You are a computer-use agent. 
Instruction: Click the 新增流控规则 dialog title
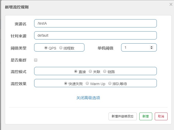tap(17, 7)
